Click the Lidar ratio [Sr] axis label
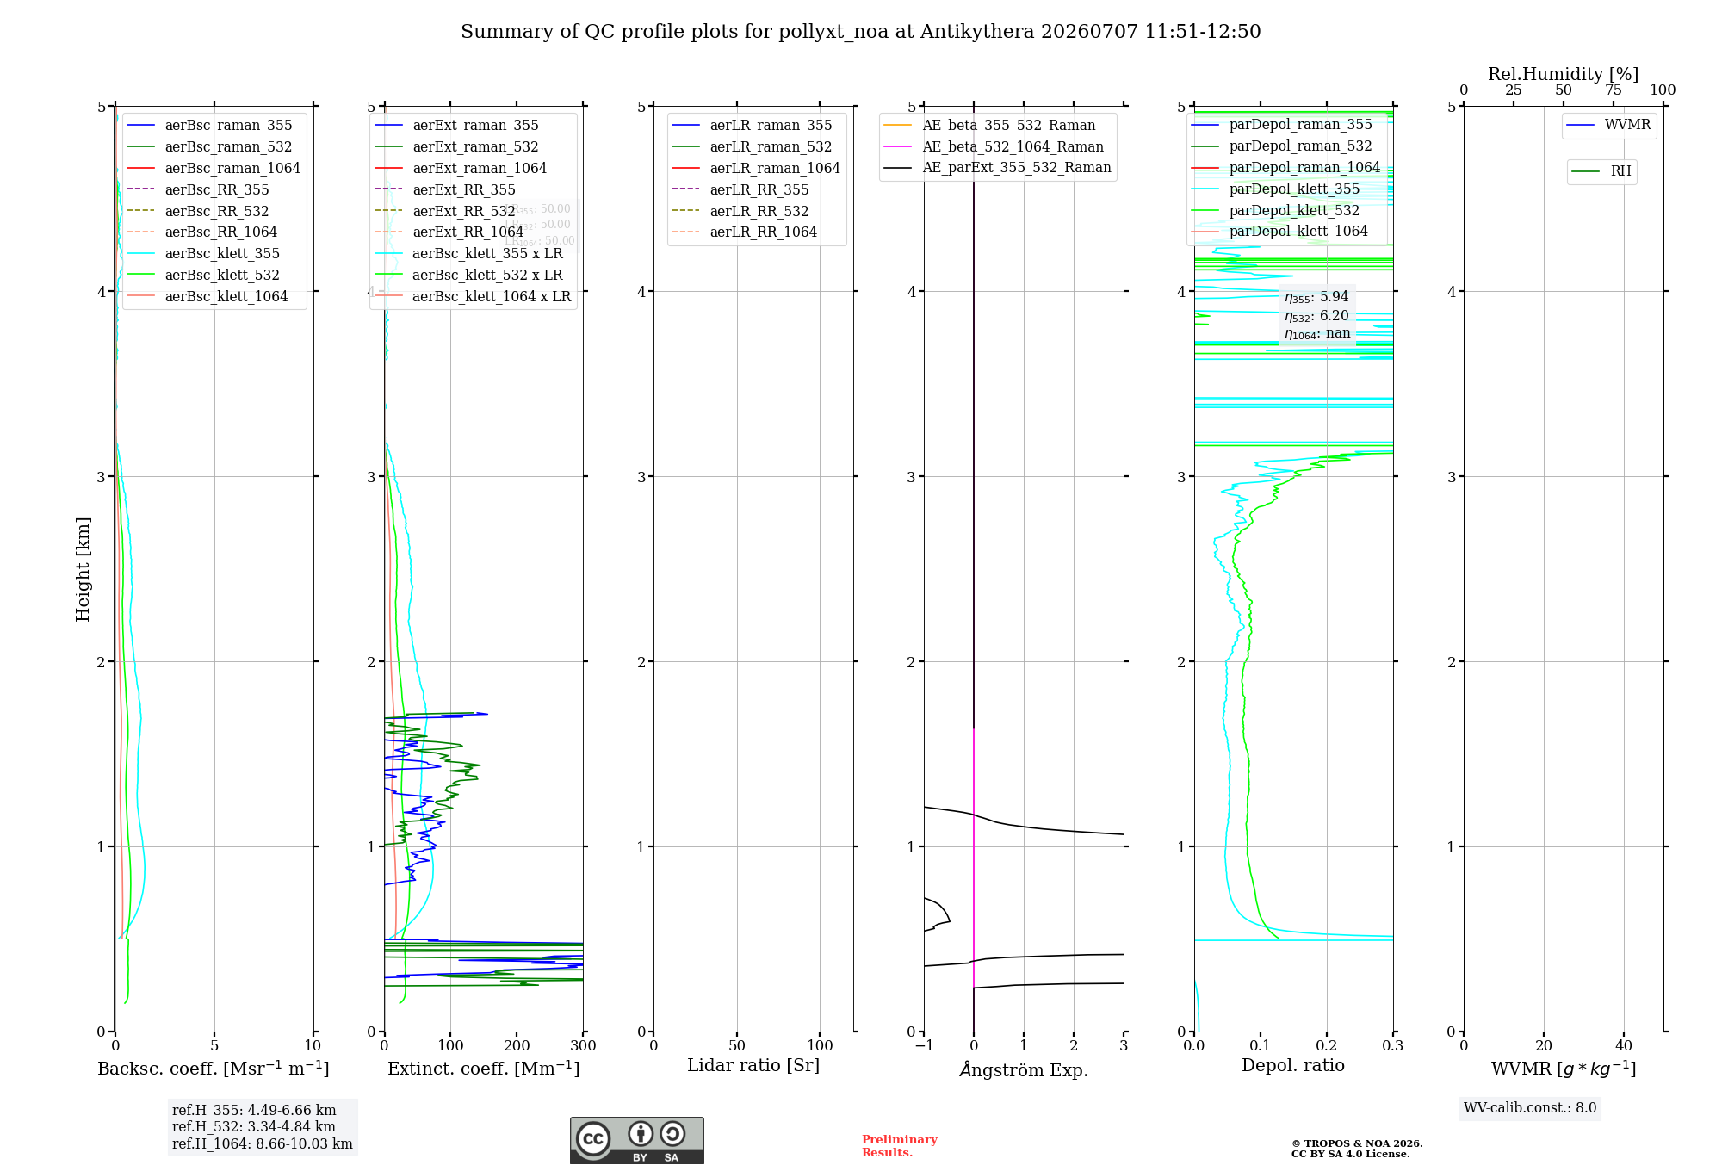This screenshot has height=1171, width=1722. [x=753, y=1065]
